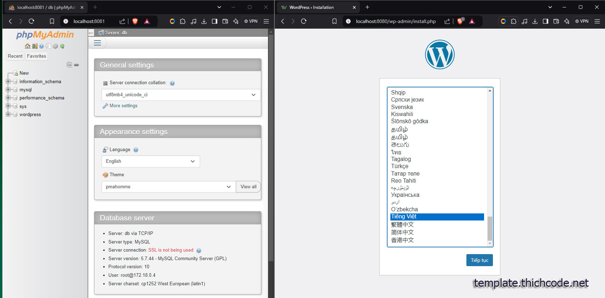The height and width of the screenshot is (298, 605).
Task: Open Brave main menu in WordPress window
Action: pos(597,21)
